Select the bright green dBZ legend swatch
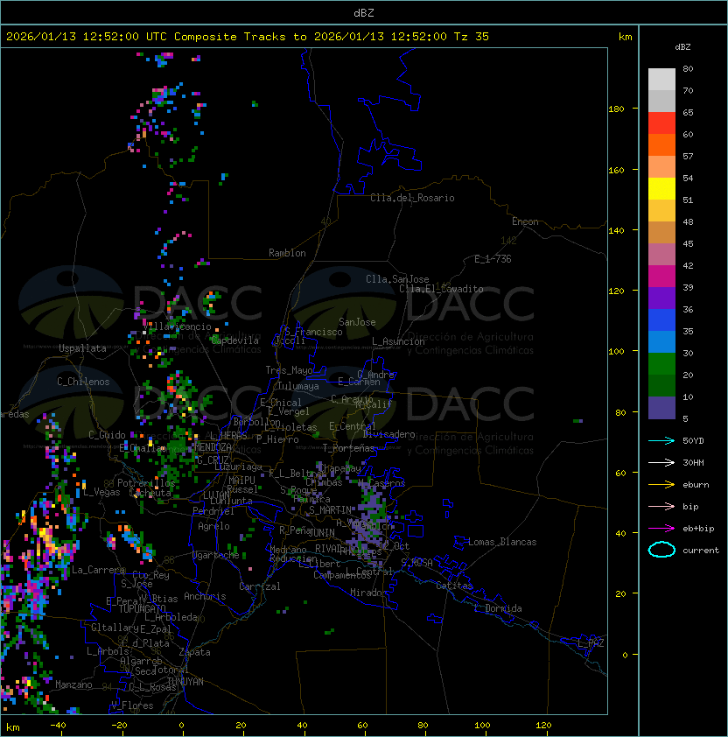 661,363
